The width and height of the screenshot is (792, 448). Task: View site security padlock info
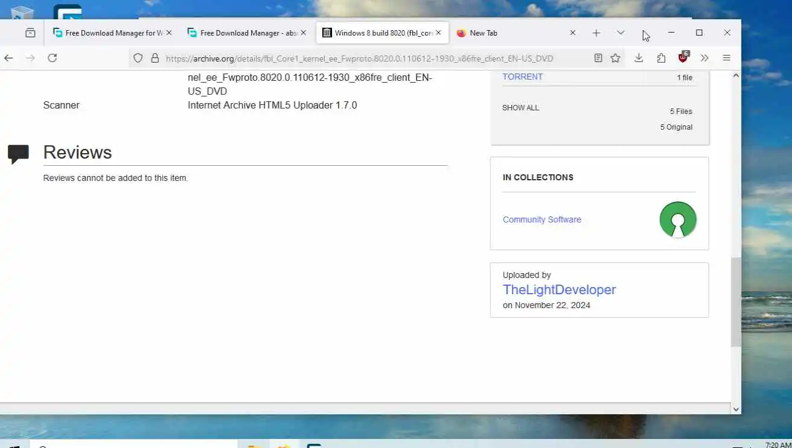click(155, 58)
